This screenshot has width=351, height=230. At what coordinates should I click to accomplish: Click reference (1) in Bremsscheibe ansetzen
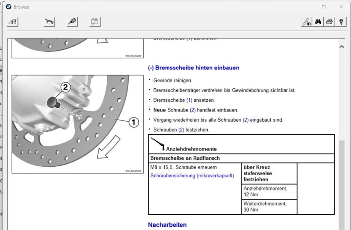(189, 100)
